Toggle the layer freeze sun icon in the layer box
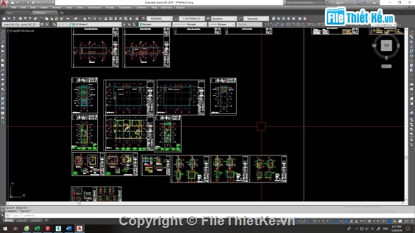415x233 pixels. [63, 25]
